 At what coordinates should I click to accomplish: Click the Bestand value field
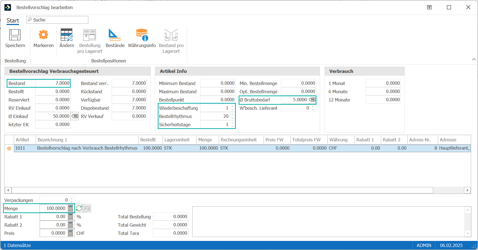click(53, 83)
